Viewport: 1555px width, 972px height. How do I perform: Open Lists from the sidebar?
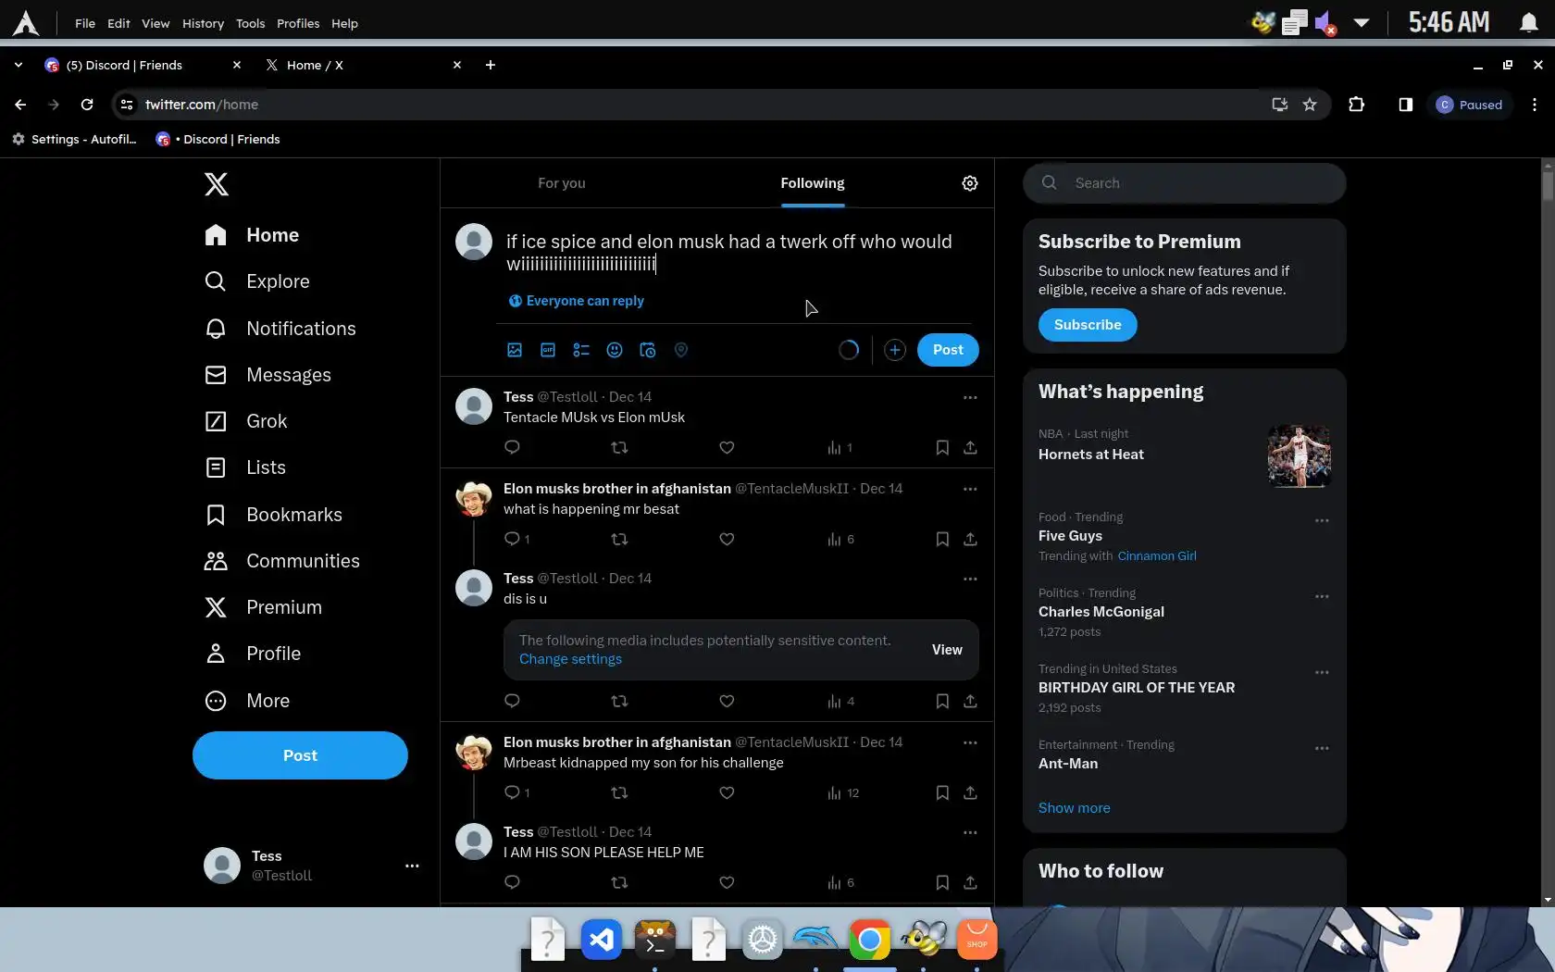(245, 467)
